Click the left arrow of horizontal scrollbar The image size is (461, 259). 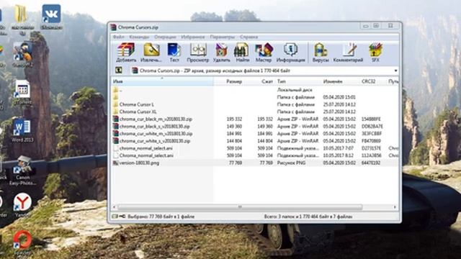115,207
